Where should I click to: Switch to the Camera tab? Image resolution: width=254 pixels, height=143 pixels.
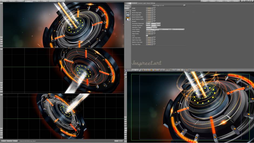tap(140, 3)
